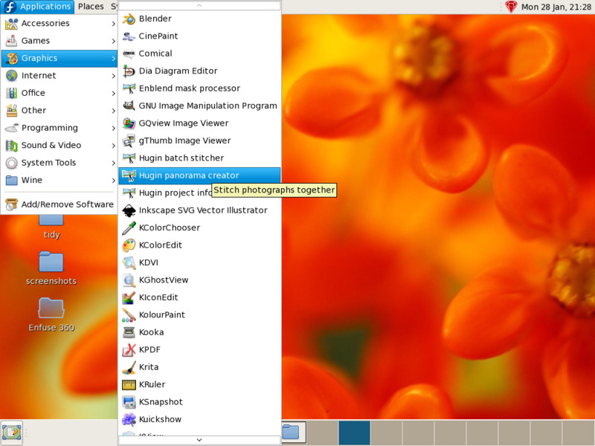Click the date and time clock
The image size is (595, 446).
556,7
